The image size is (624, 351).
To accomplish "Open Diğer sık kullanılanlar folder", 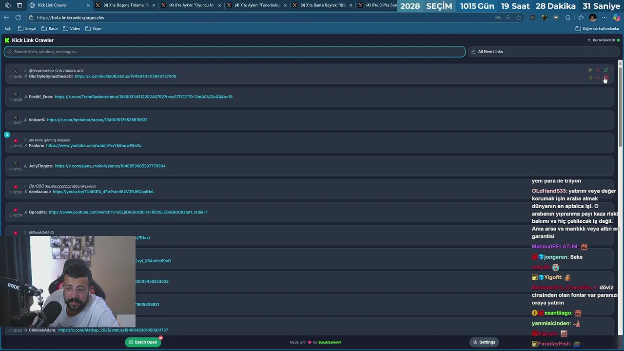I will (597, 28).
